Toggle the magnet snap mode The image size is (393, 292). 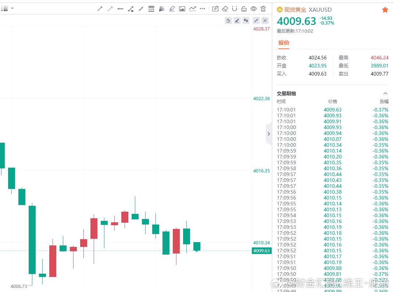(234, 9)
